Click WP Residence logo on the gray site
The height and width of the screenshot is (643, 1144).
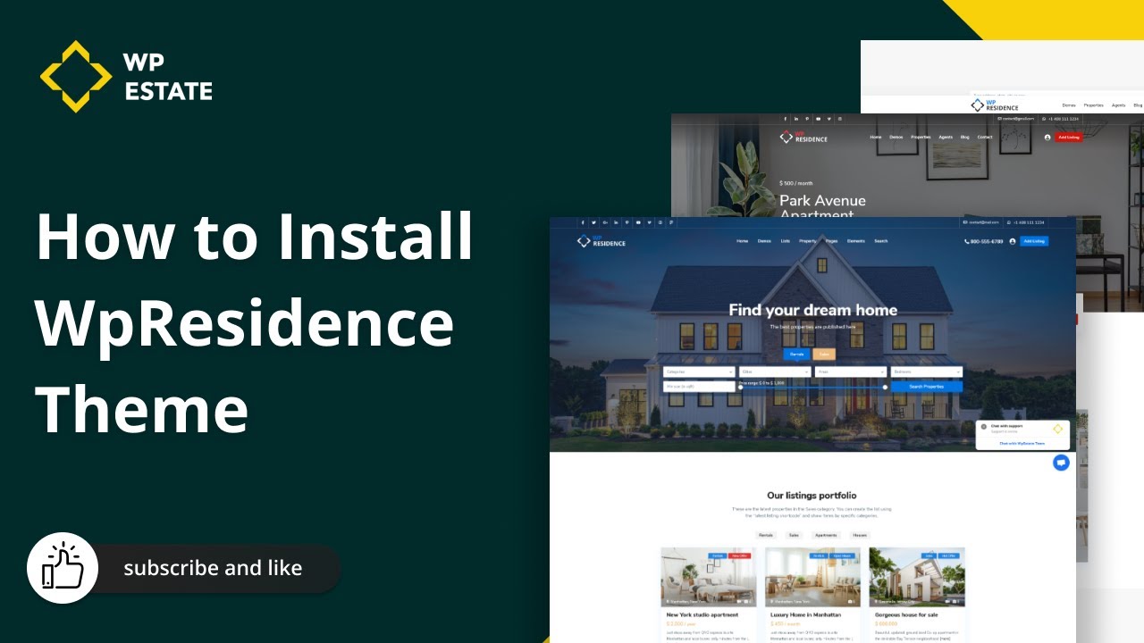[x=803, y=138]
